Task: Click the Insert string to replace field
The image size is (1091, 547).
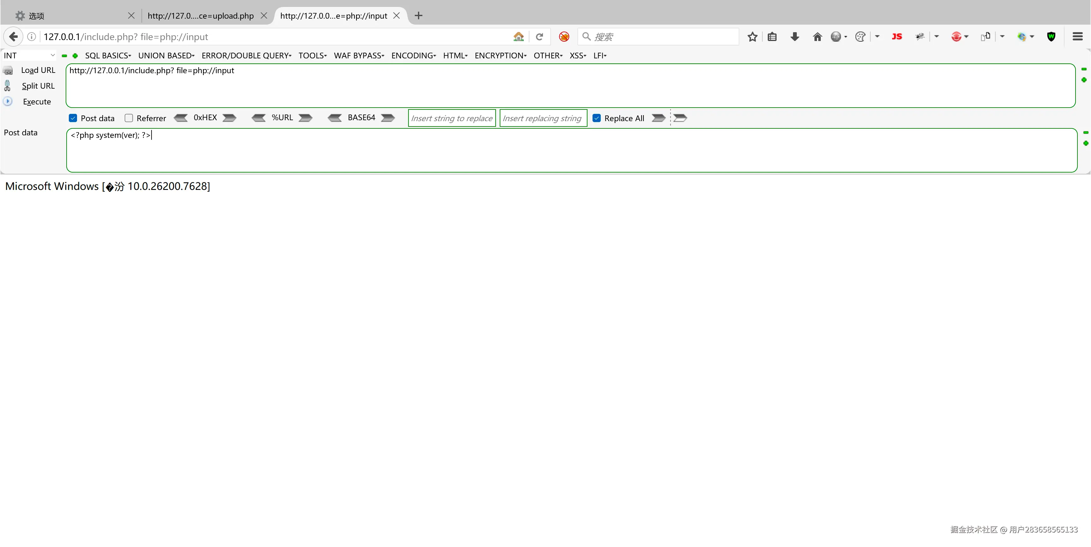Action: coord(451,118)
